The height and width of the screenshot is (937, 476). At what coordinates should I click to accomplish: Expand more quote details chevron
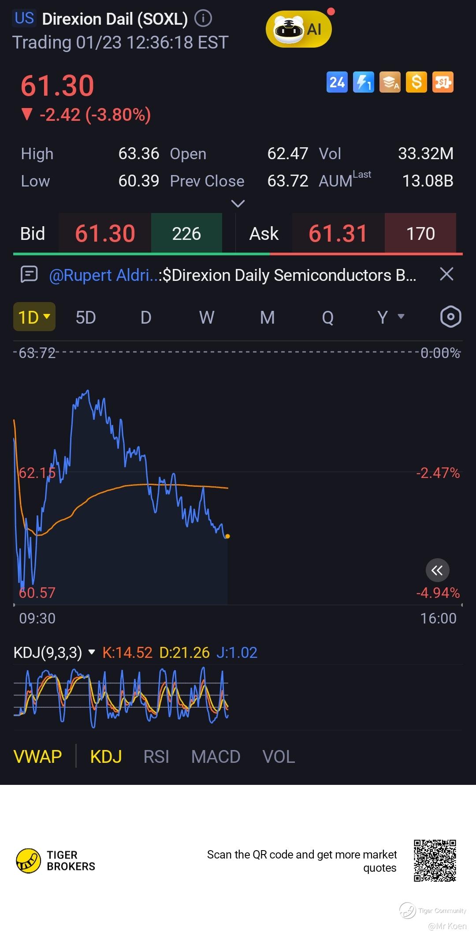pyautogui.click(x=238, y=203)
